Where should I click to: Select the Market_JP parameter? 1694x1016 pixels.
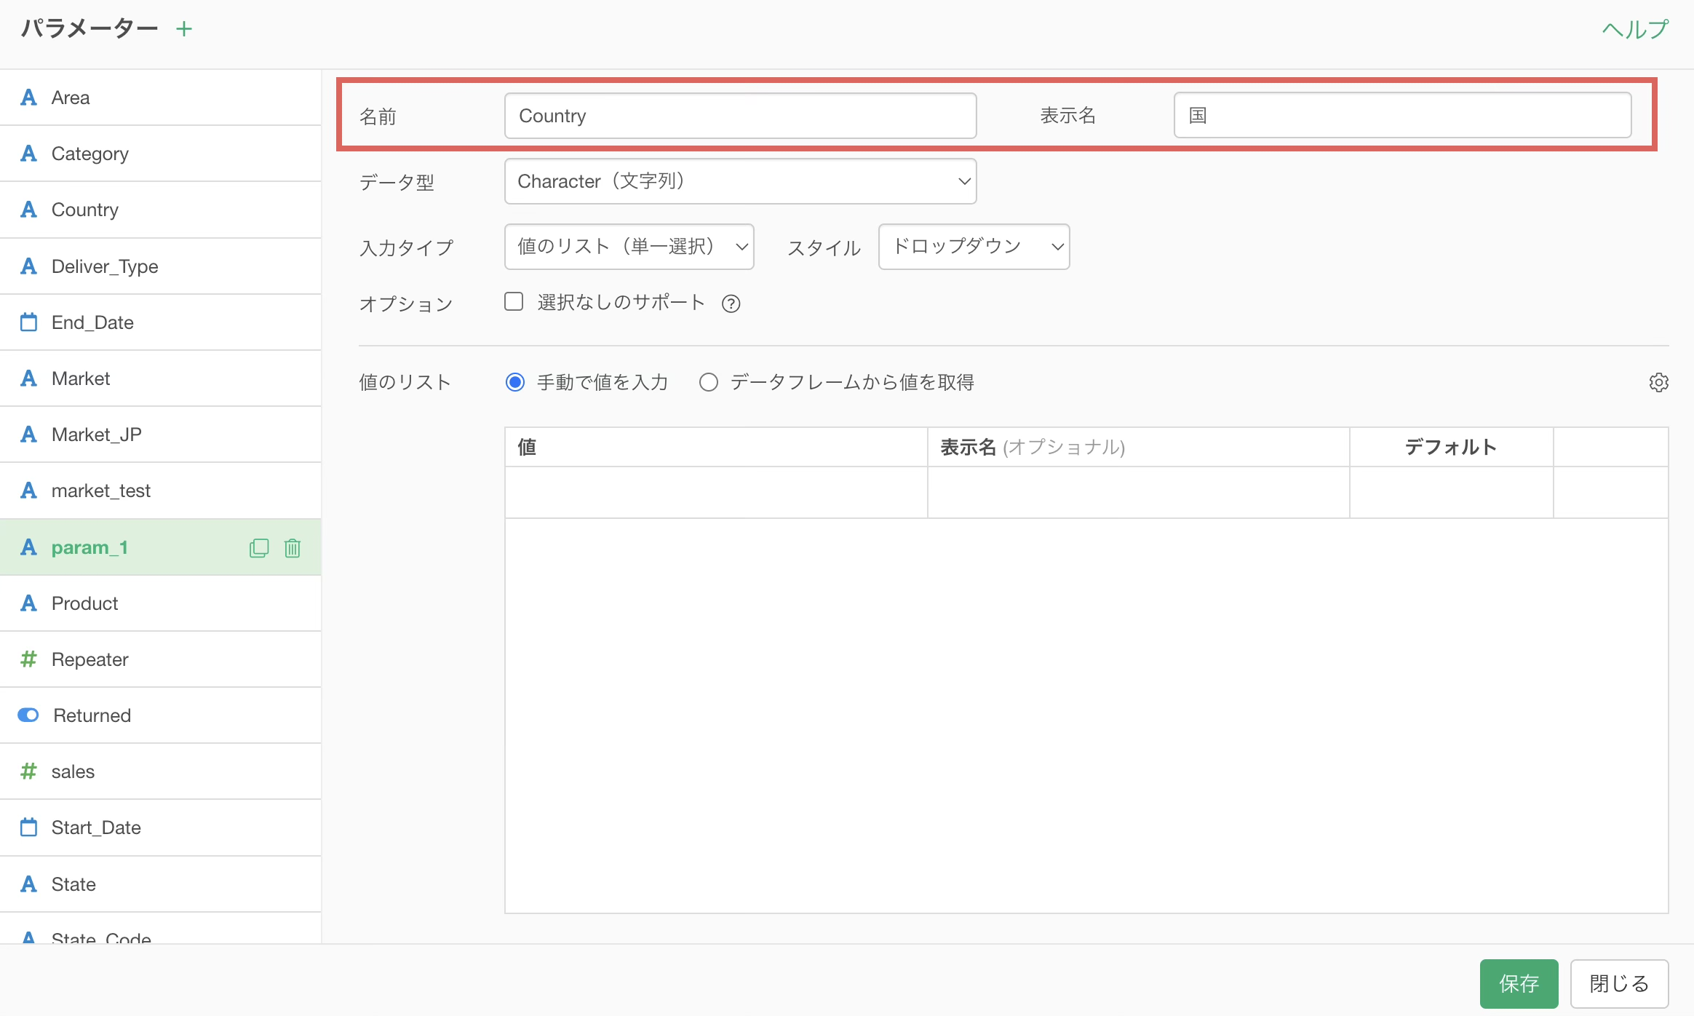coord(160,434)
